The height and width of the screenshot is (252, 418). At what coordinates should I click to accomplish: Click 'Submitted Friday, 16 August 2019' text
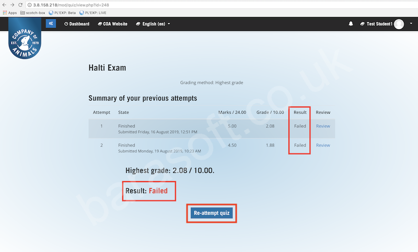pos(158,132)
